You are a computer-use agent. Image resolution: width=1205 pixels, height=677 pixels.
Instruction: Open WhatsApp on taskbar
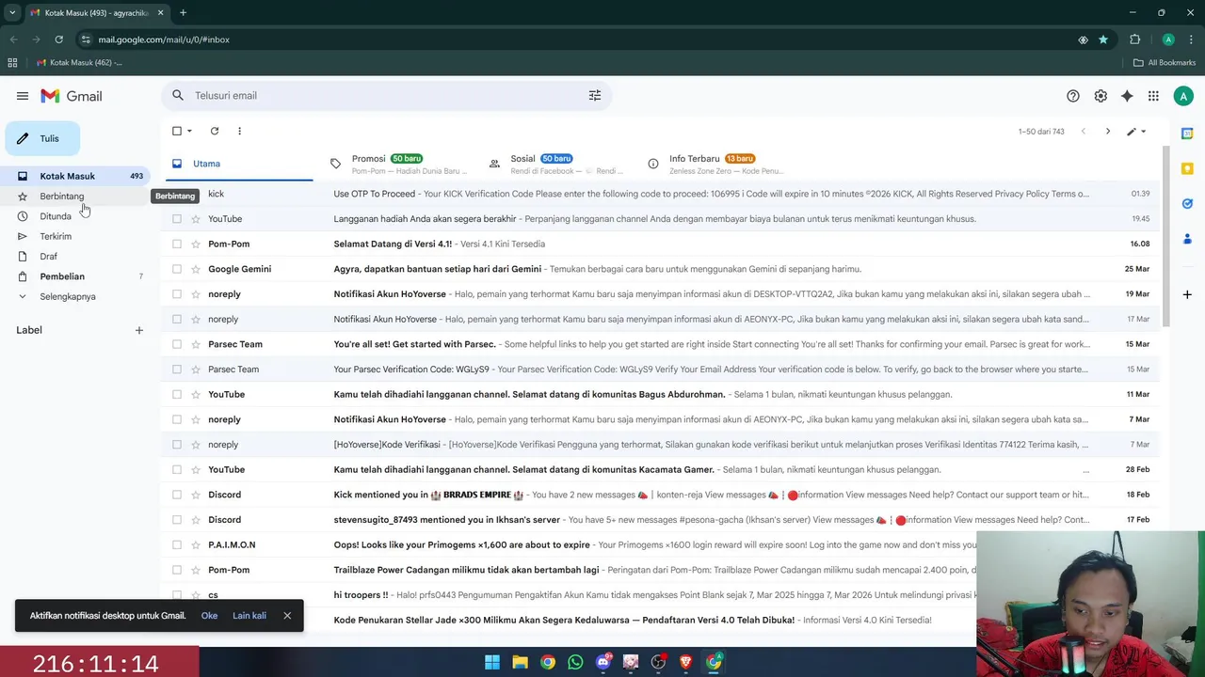[575, 662]
